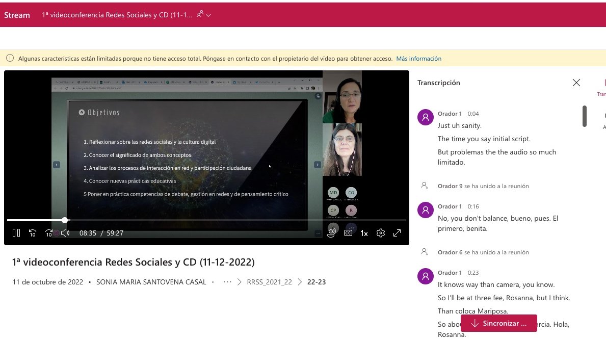Viewport: 606px width, 341px height.
Task: Click slide's previous arrow in the video
Action: point(57,165)
